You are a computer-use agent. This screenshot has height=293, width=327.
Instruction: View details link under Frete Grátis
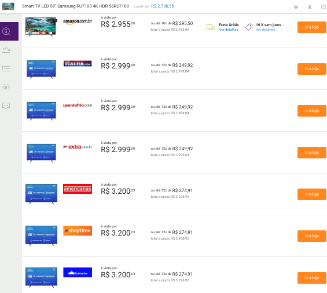[229, 30]
